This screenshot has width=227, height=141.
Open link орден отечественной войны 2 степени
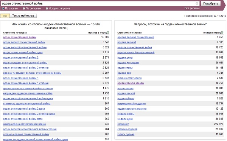[26, 68]
